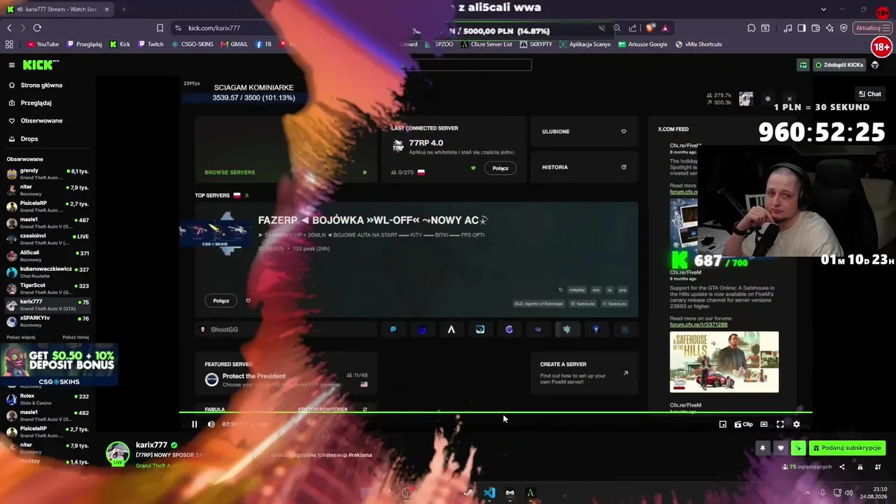
Task: Click Zdobądź KICKs button
Action: (x=839, y=65)
